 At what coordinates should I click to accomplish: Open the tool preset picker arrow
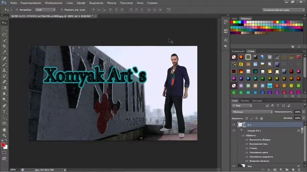click(12, 10)
